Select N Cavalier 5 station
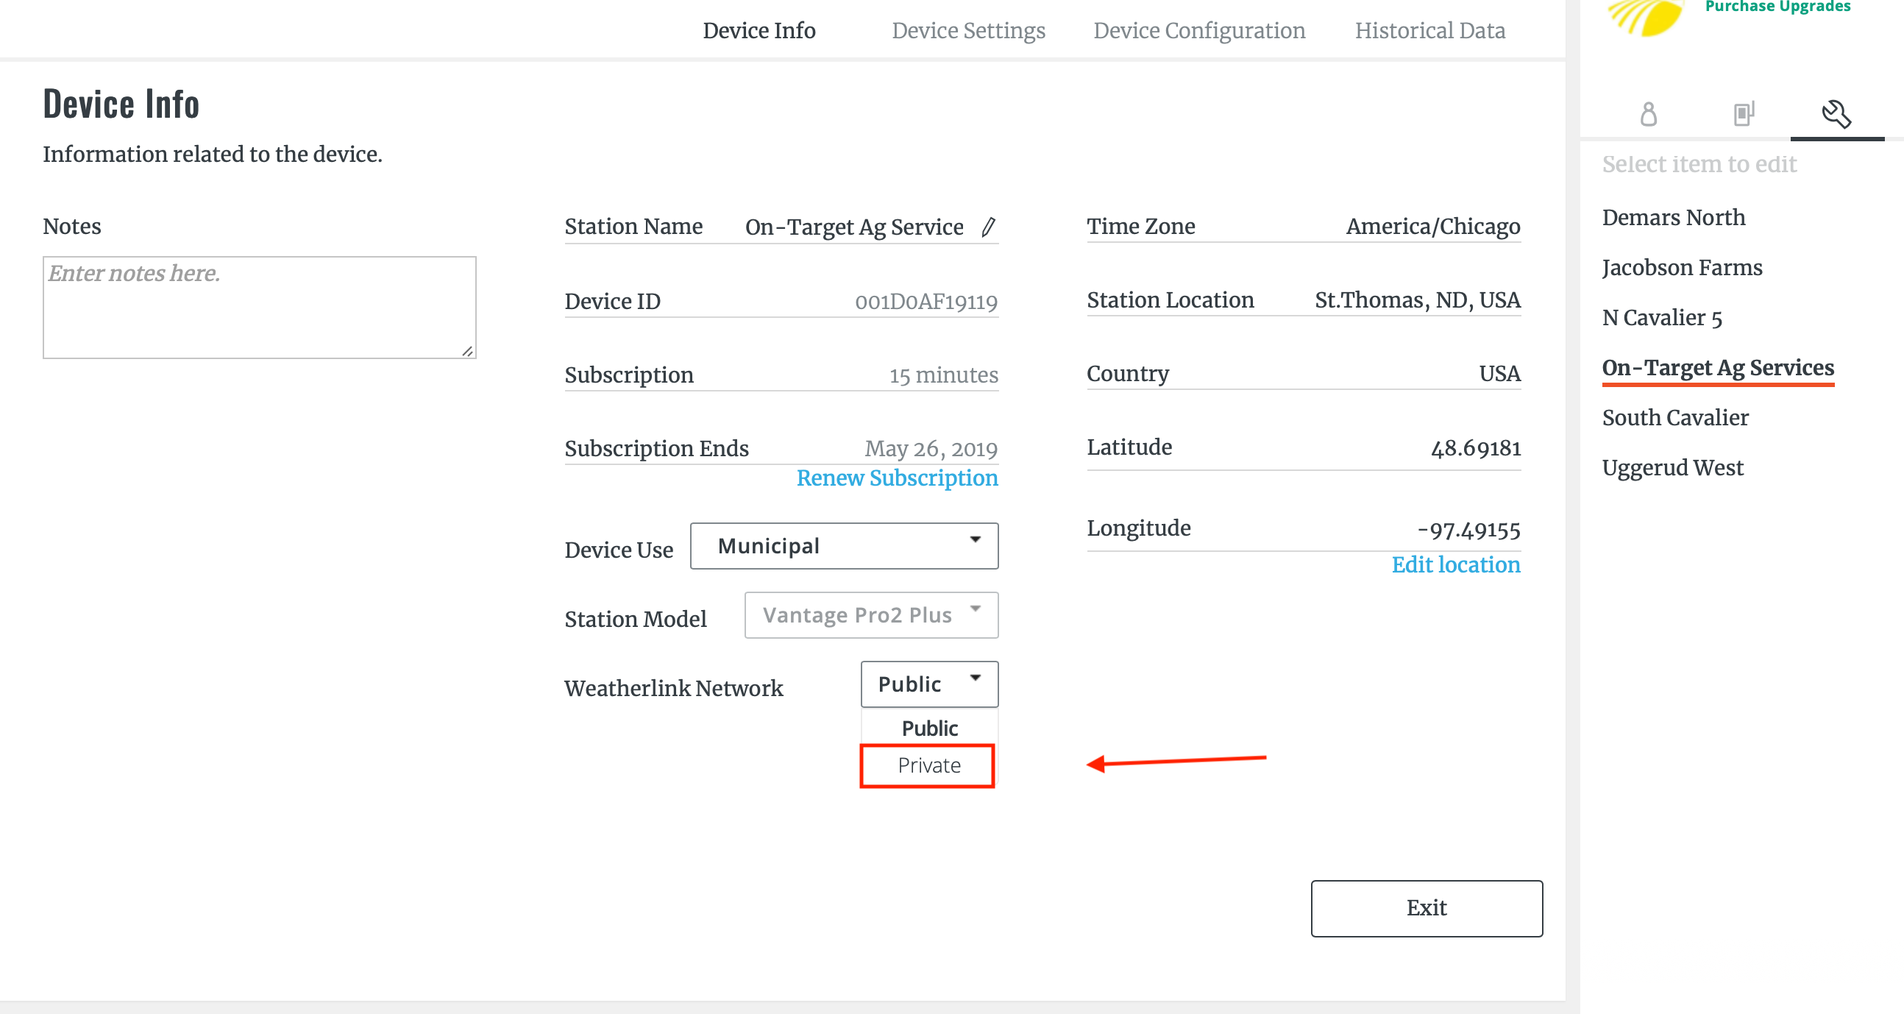The height and width of the screenshot is (1014, 1904). pyautogui.click(x=1661, y=318)
